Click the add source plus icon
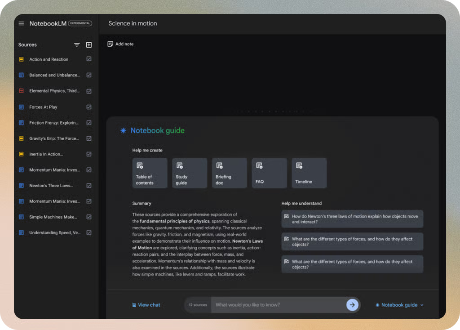 coord(89,45)
